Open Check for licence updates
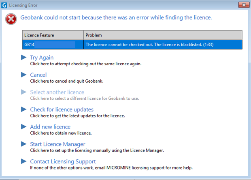The height and width of the screenshot is (180, 251). [x=62, y=109]
